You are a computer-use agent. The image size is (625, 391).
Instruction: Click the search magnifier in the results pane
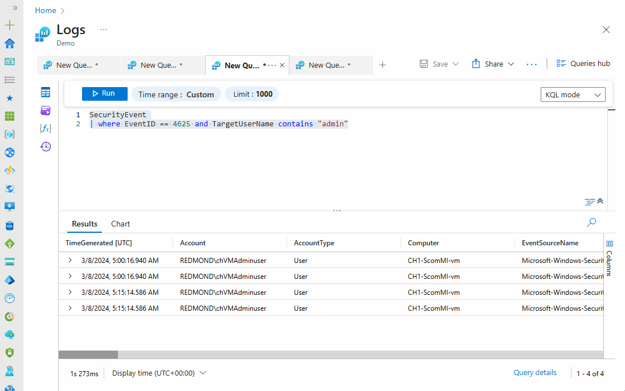point(591,223)
